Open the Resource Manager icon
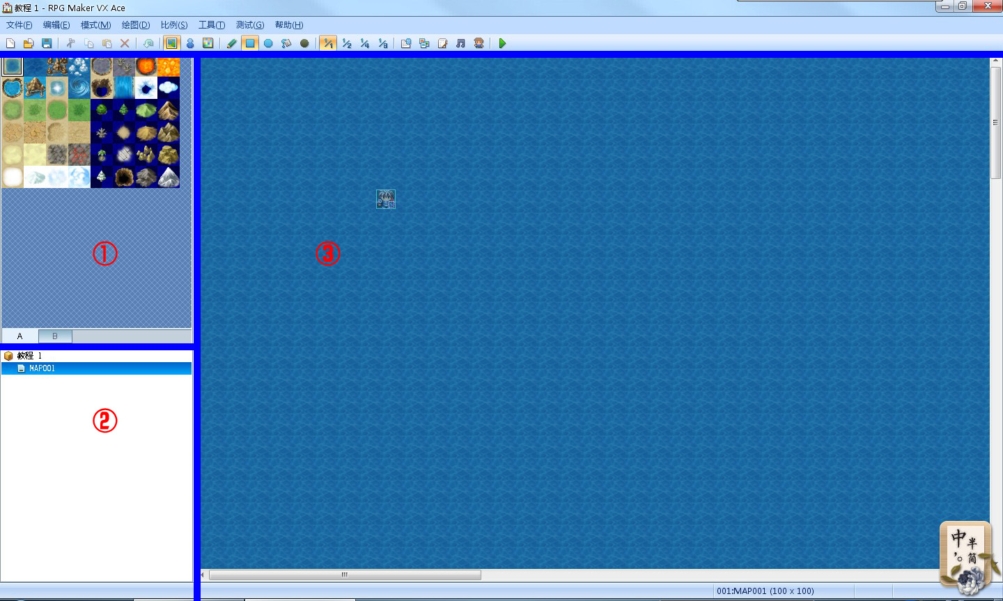1003x601 pixels. [x=424, y=43]
